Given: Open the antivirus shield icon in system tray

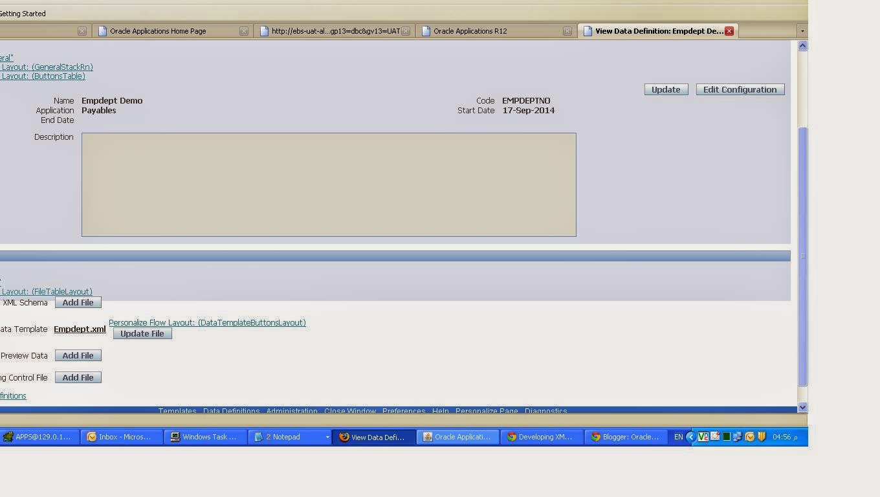Looking at the screenshot, I should [x=760, y=437].
